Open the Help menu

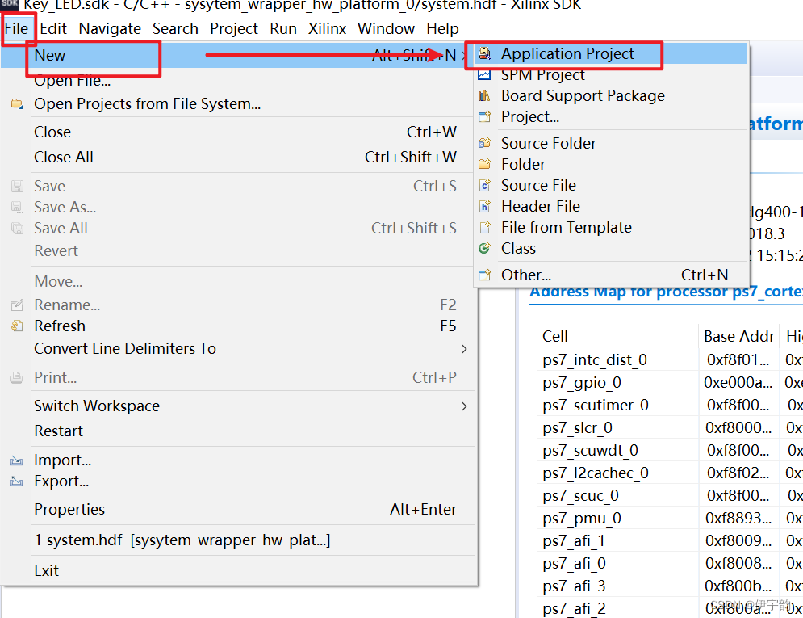point(442,29)
